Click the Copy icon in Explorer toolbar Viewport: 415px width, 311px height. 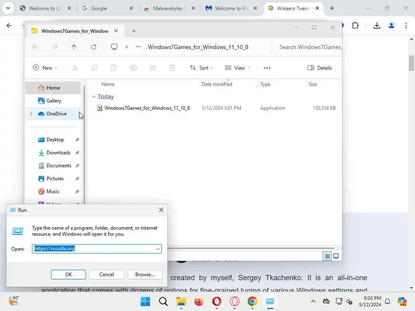pyautogui.click(x=94, y=68)
